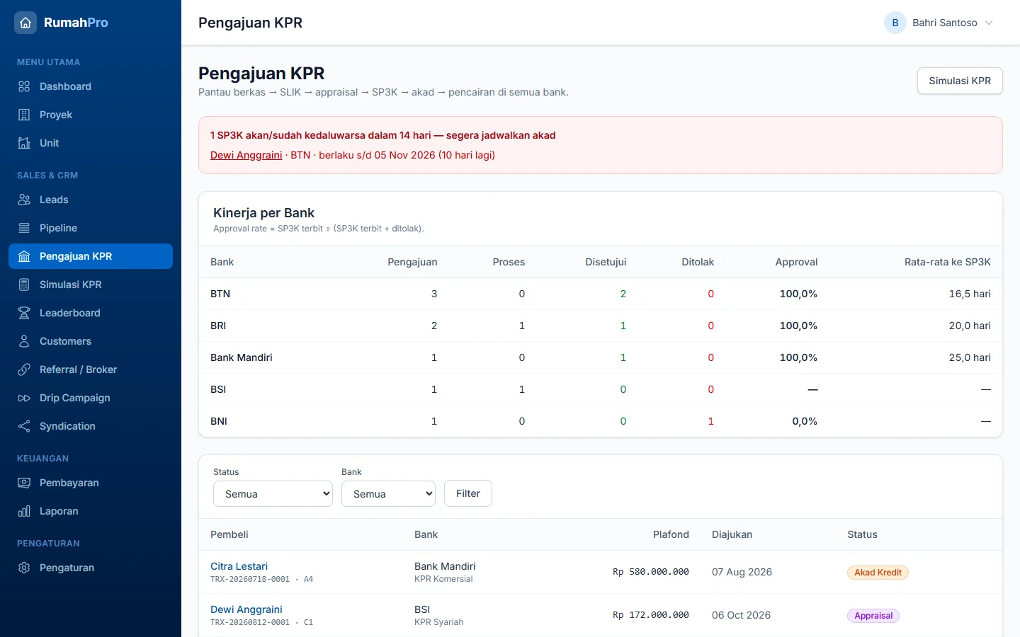Click the Pengajuan KPR bank icon
This screenshot has width=1020, height=637.
pos(24,256)
